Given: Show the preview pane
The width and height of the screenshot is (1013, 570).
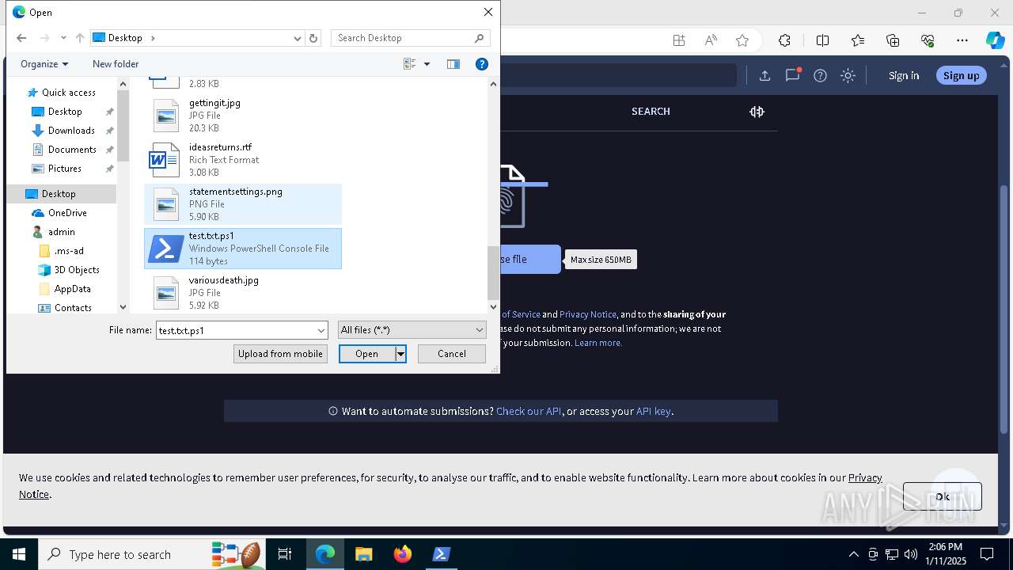Looking at the screenshot, I should tap(453, 64).
